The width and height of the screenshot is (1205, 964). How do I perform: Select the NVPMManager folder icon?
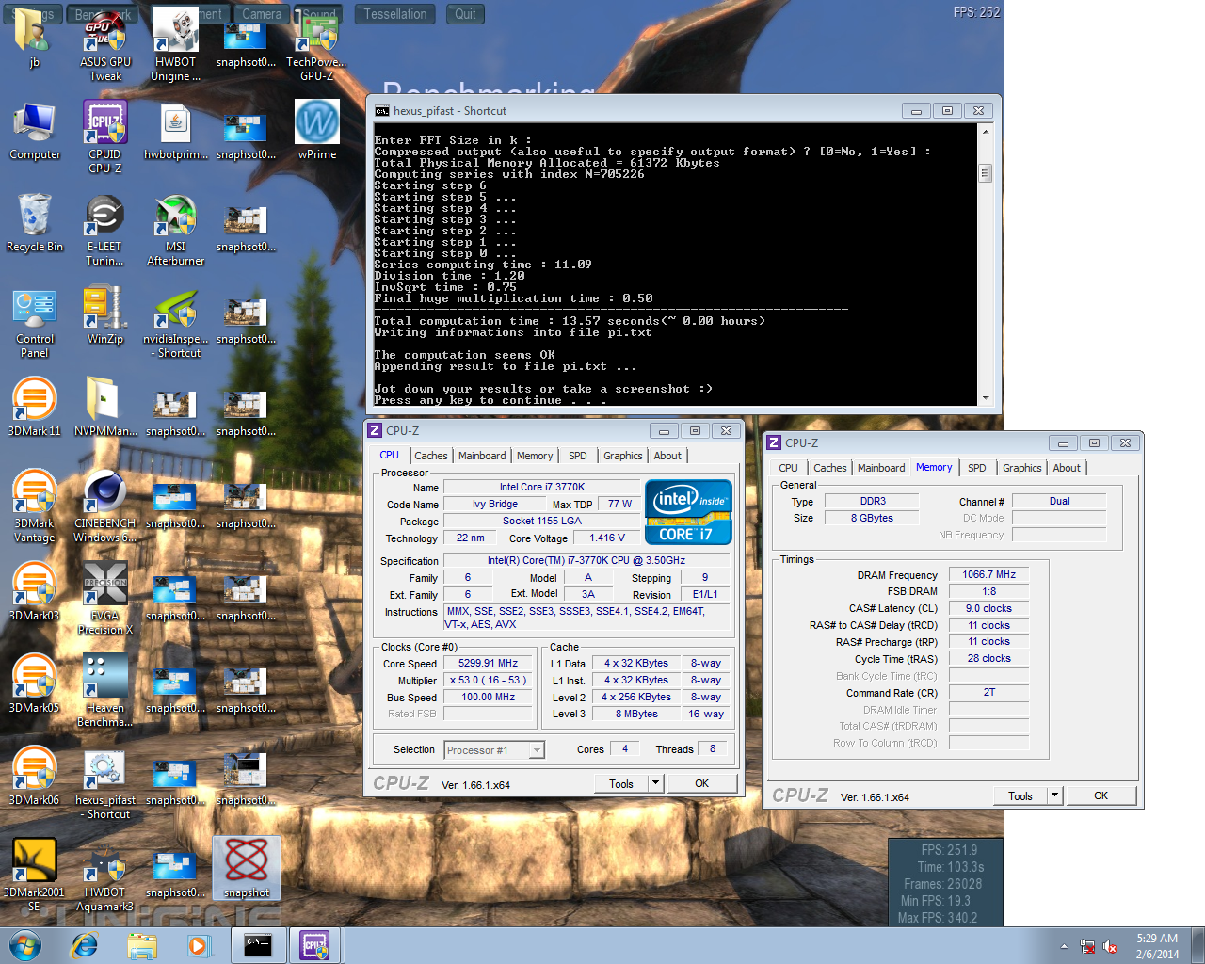pyautogui.click(x=105, y=408)
